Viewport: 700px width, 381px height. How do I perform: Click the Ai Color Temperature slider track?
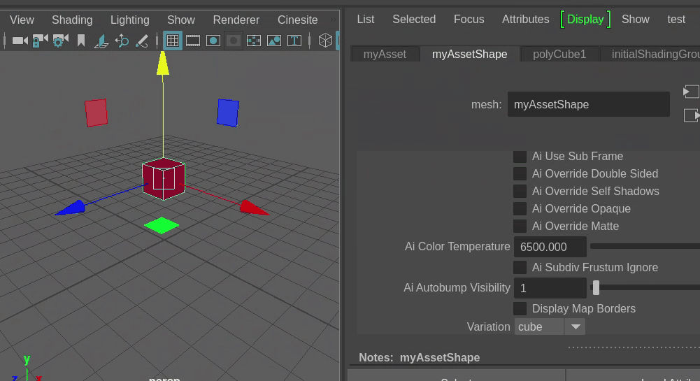(x=645, y=246)
